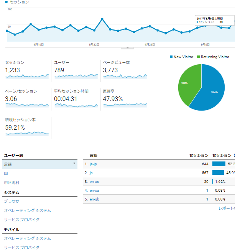Open the ja language link
235x251 pixels.
(x=91, y=173)
